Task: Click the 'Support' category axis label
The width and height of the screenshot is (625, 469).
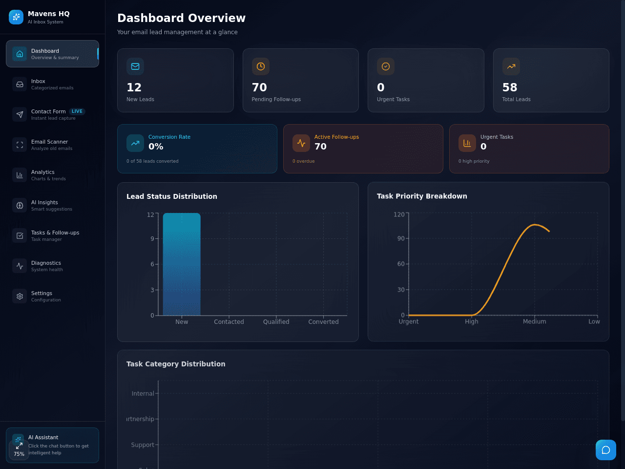Action: tap(143, 445)
